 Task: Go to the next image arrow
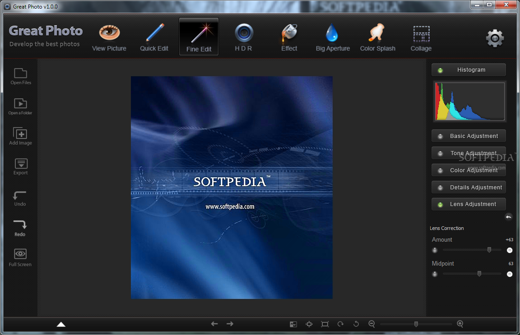tap(230, 324)
